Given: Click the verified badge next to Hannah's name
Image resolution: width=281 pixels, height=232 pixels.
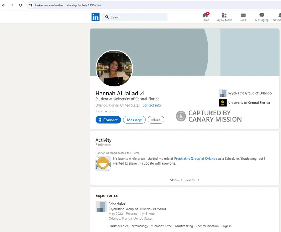Looking at the screenshot, I should (142, 93).
